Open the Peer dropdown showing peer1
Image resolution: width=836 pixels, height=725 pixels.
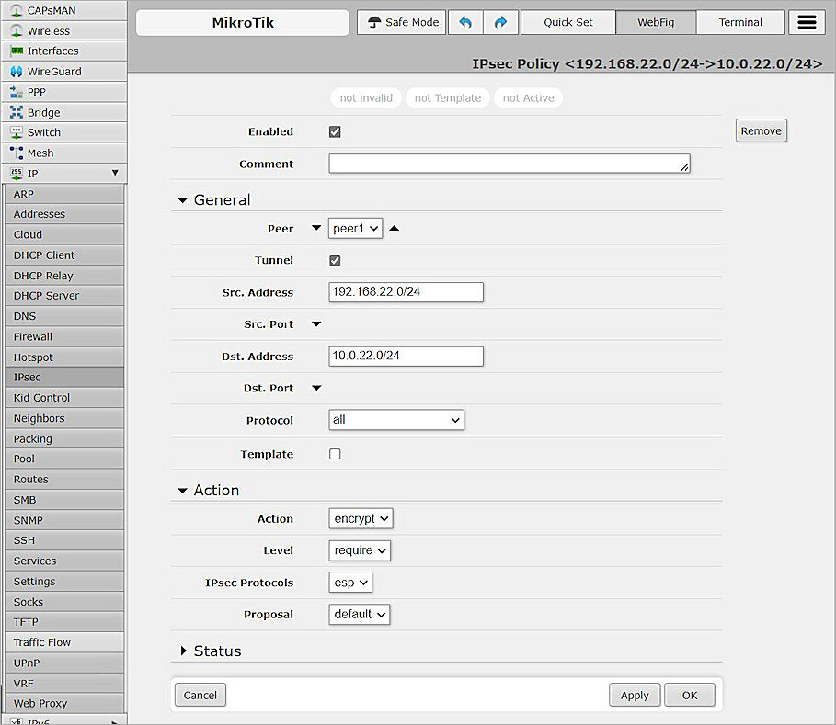[x=355, y=229]
